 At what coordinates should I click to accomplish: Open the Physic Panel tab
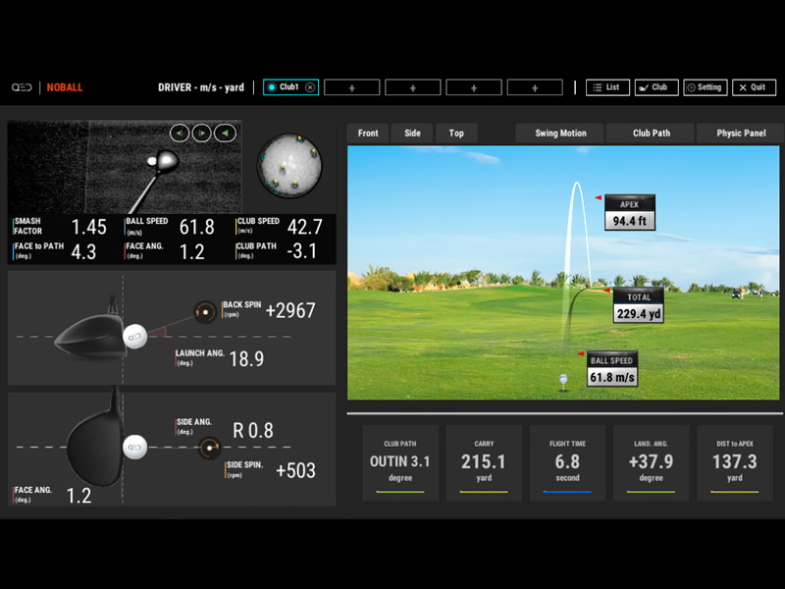[741, 134]
